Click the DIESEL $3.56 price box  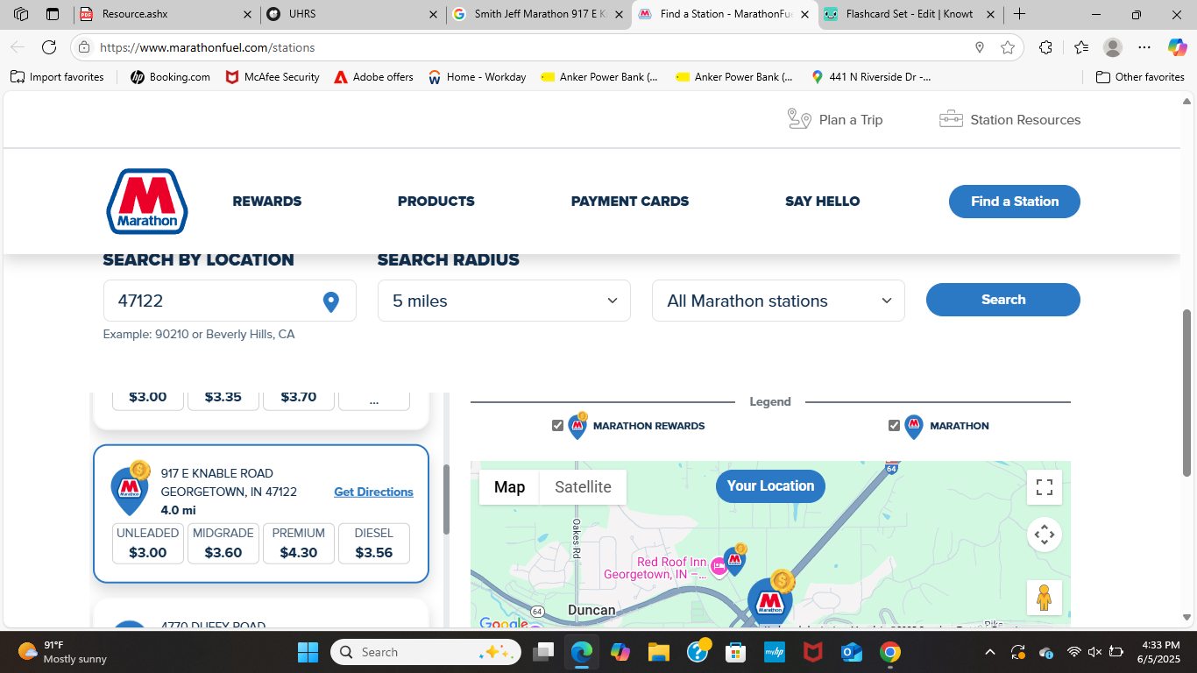(x=374, y=543)
